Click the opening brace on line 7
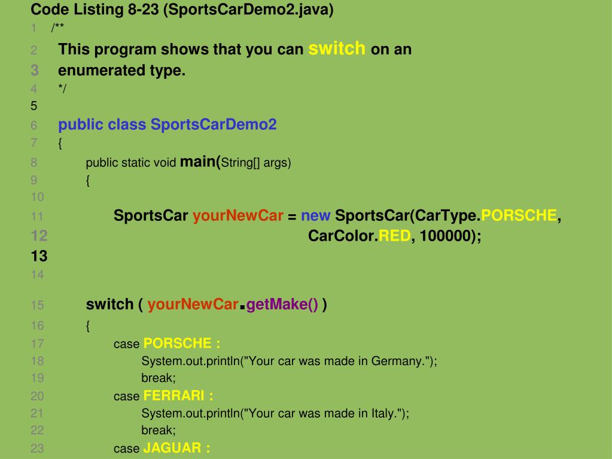612x459 pixels. tap(60, 143)
